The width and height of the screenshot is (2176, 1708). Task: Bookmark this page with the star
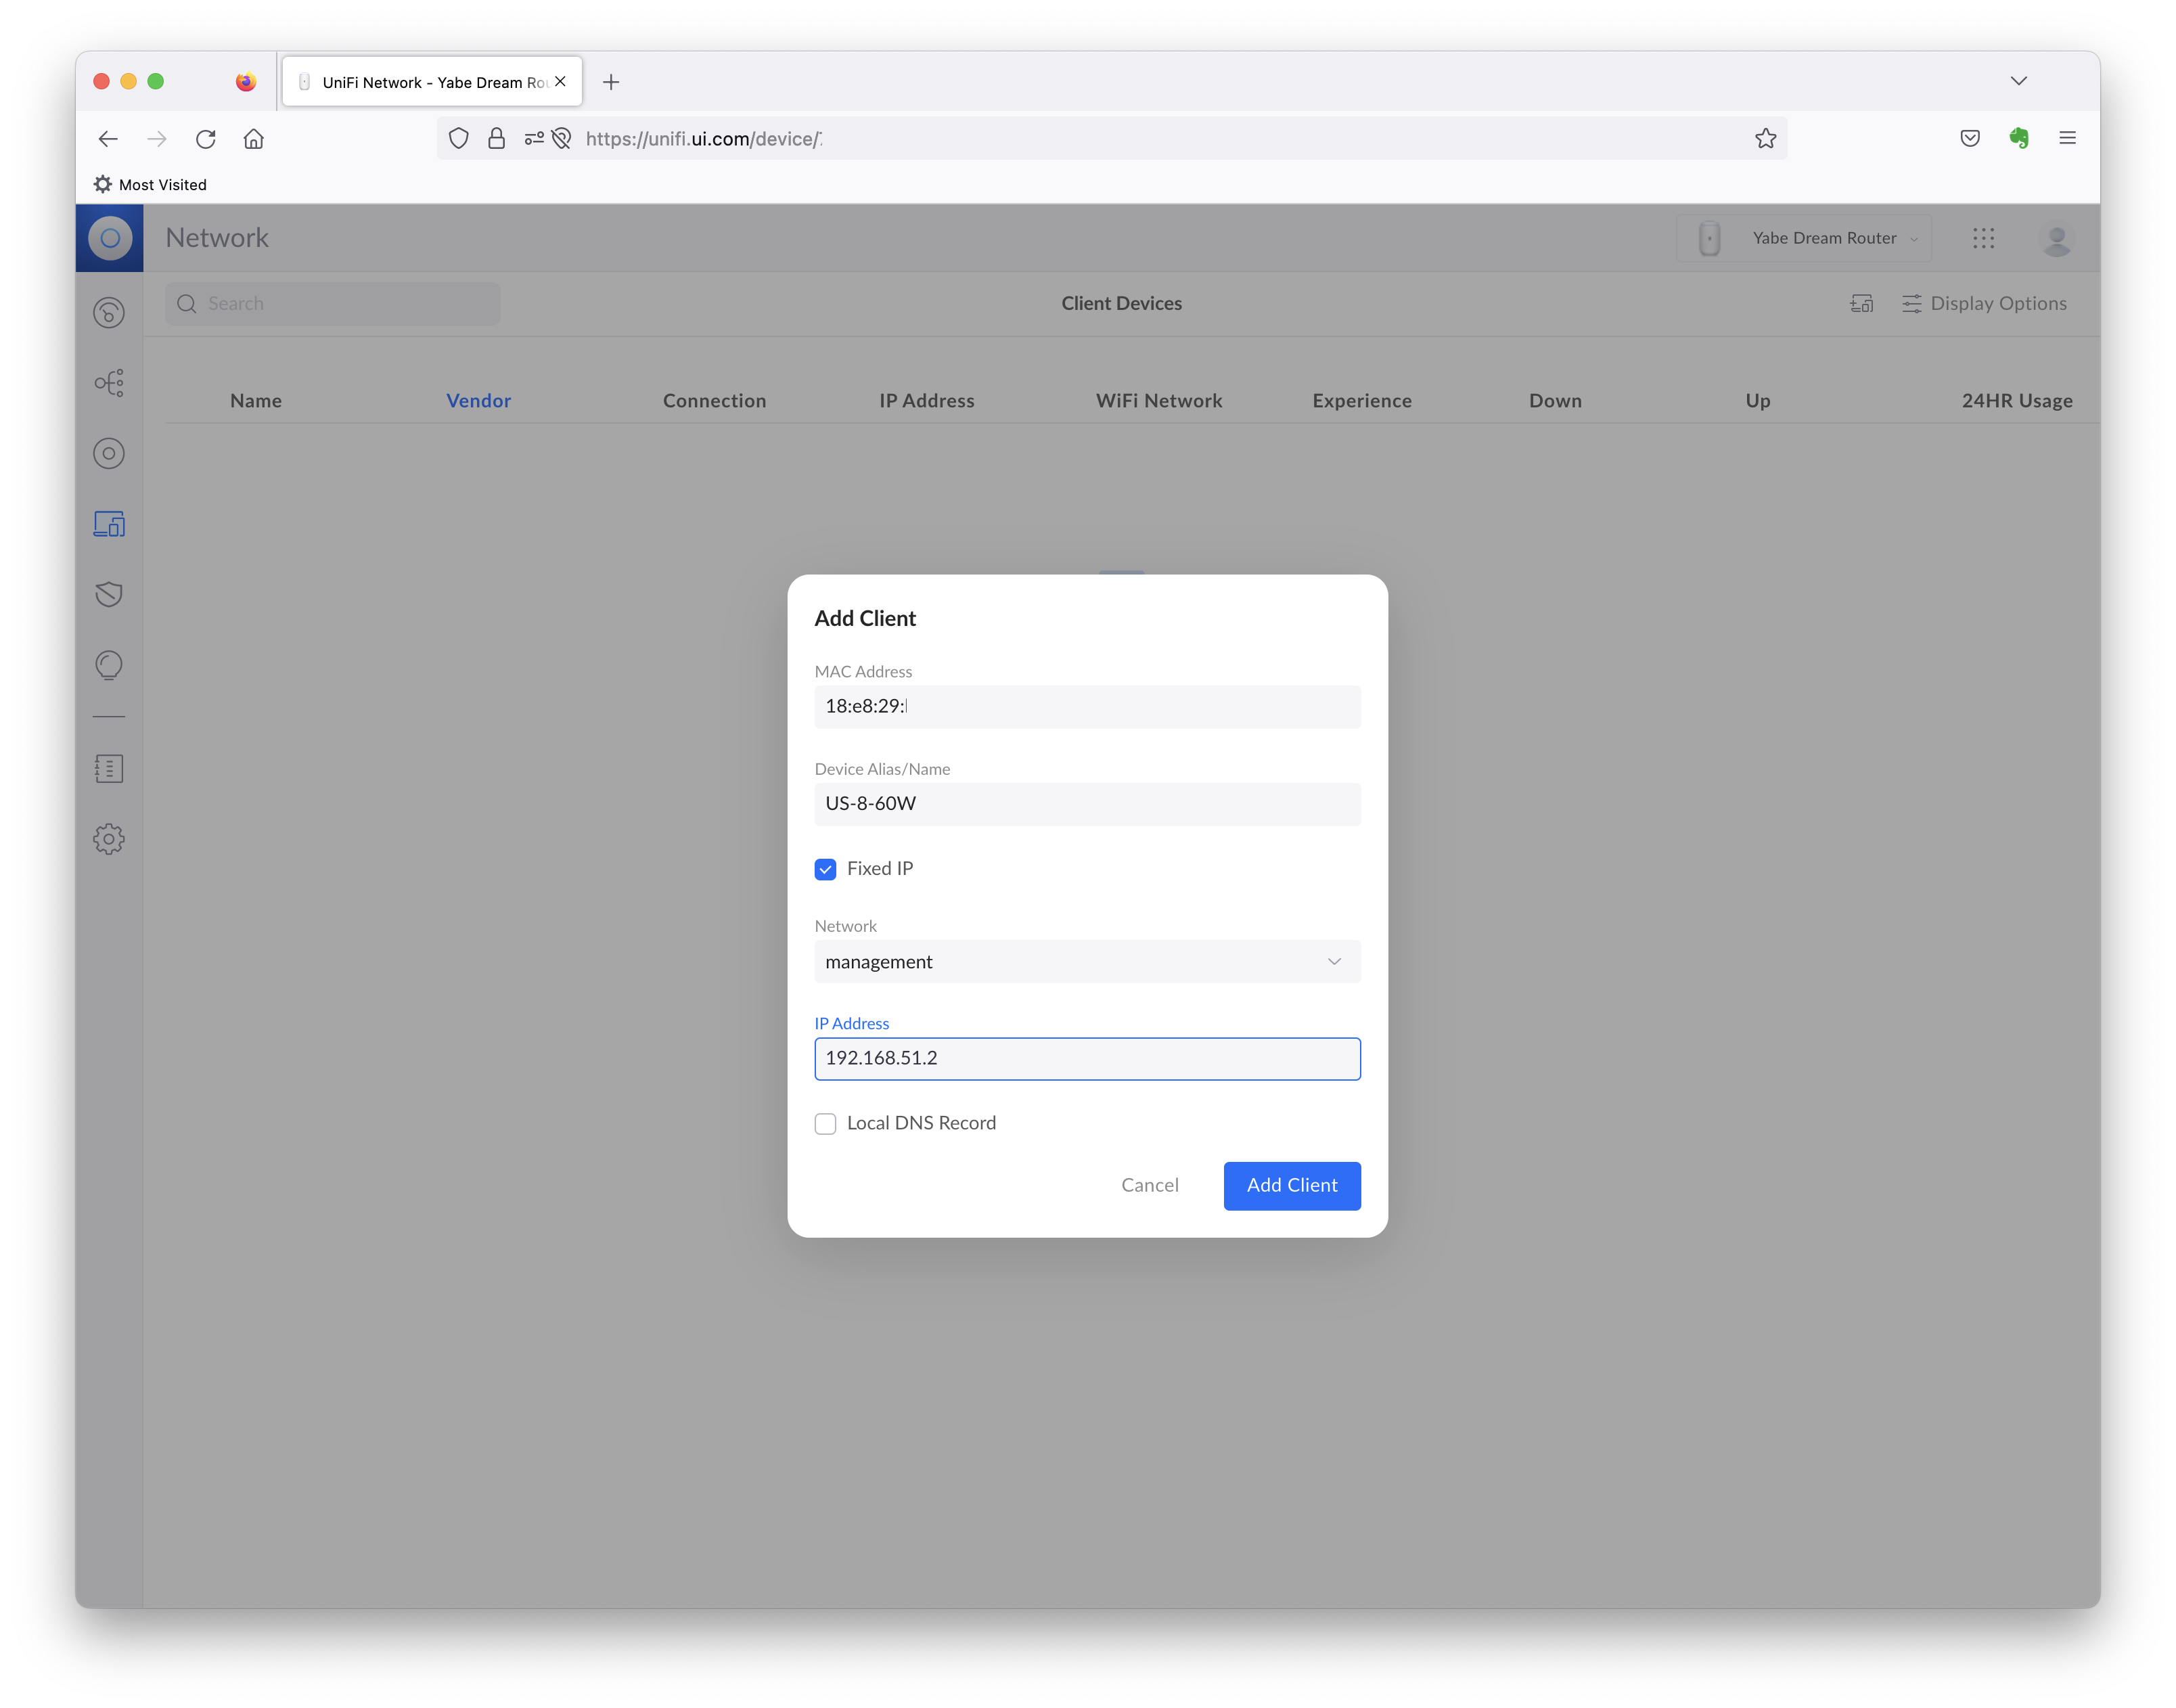click(1766, 139)
